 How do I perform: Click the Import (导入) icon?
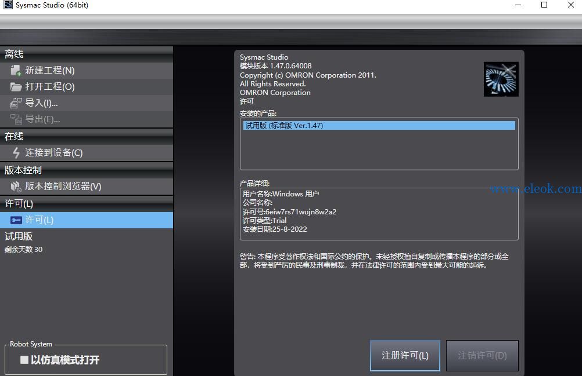[16, 103]
